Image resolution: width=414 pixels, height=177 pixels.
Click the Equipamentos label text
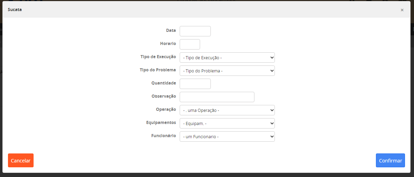(x=161, y=123)
